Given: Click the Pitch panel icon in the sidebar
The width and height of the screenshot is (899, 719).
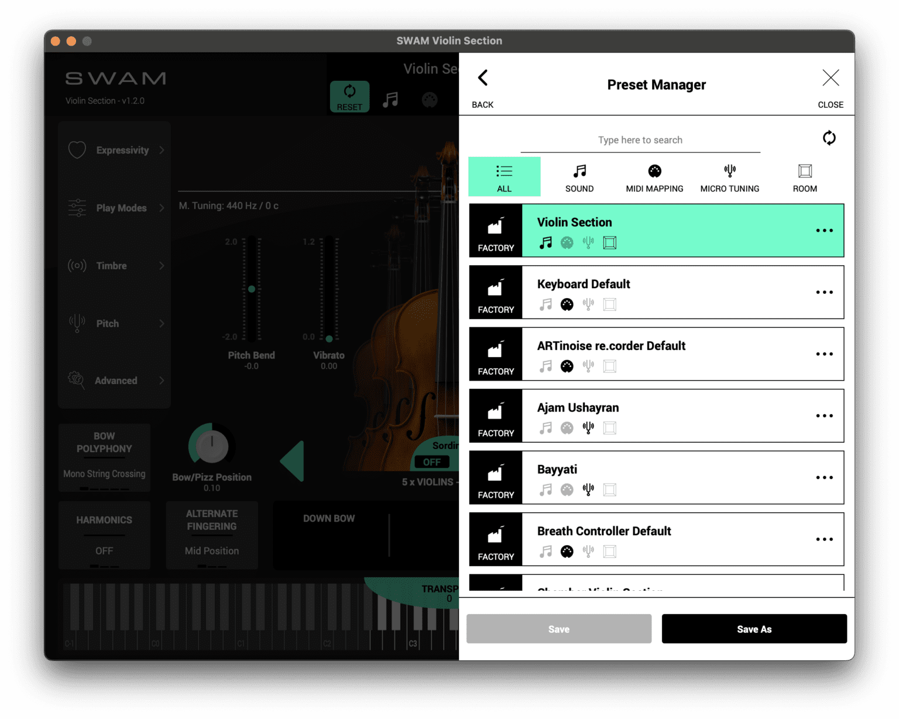Looking at the screenshot, I should 77,323.
